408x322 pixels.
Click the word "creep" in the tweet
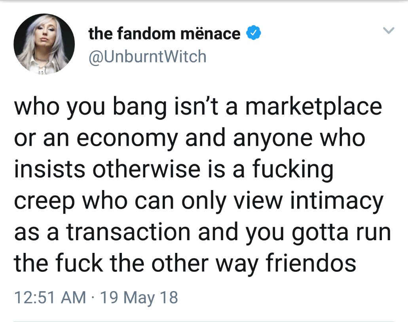tap(44, 201)
